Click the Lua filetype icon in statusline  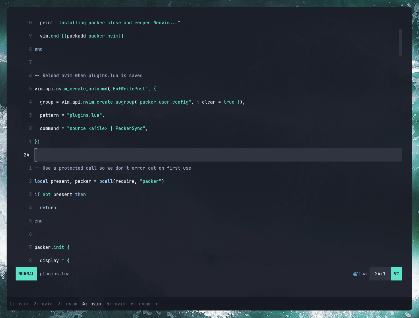tap(355, 274)
